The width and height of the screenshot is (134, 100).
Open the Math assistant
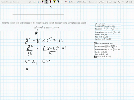coord(109,2)
